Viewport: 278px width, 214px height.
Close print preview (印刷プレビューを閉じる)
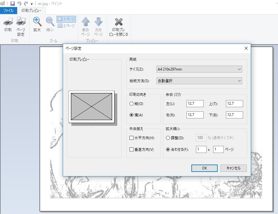[118, 27]
